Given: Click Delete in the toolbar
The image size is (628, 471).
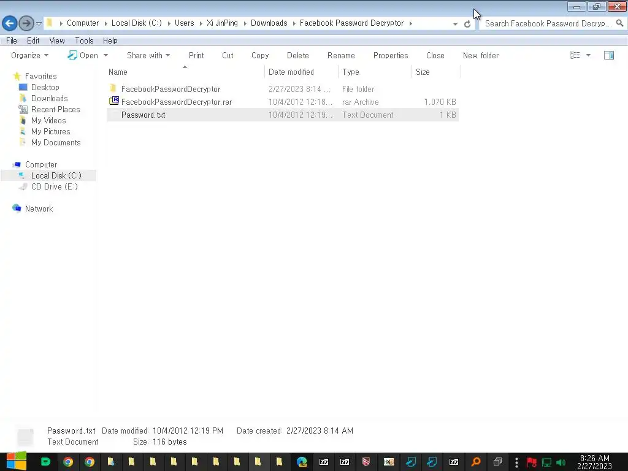Looking at the screenshot, I should pos(297,55).
